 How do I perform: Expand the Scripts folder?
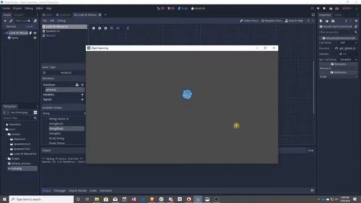tap(6, 158)
